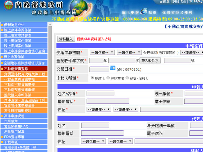Viewport: 203px width, 152px height.
Task: Select the 經紀業者 radio option
Action: tap(108, 78)
